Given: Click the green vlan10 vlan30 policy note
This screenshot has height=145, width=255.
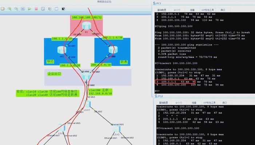Looking at the screenshot, I should [48, 93].
